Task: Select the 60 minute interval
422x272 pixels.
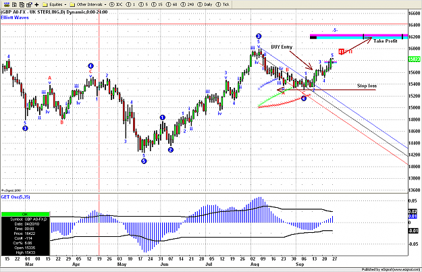Action: coord(172,4)
